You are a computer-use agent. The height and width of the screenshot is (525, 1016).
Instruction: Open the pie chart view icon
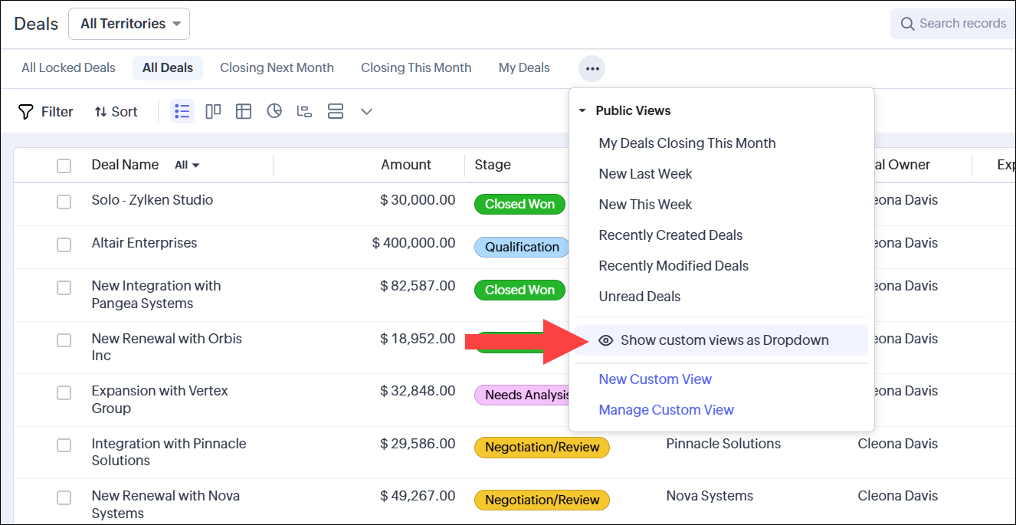click(274, 111)
